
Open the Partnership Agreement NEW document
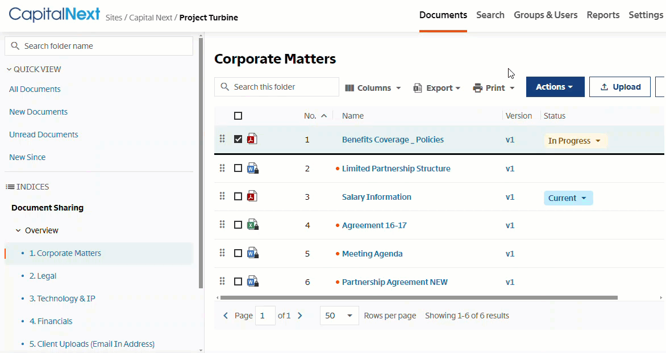tap(394, 282)
